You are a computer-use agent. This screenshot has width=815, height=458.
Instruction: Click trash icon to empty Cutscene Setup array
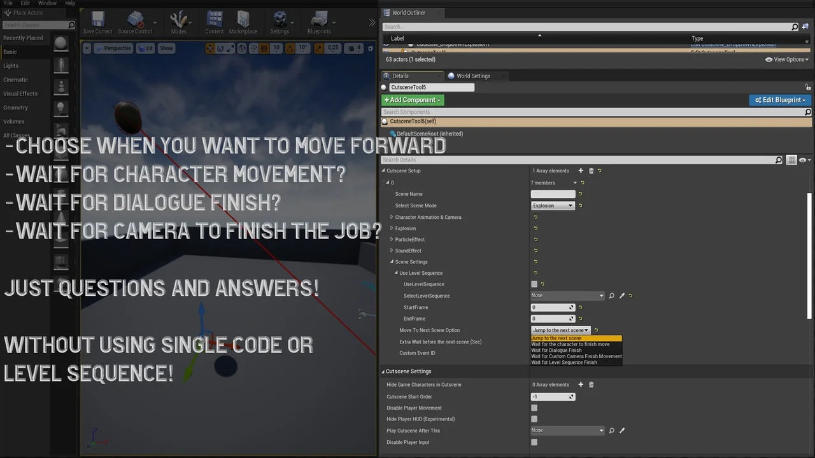pyautogui.click(x=591, y=170)
